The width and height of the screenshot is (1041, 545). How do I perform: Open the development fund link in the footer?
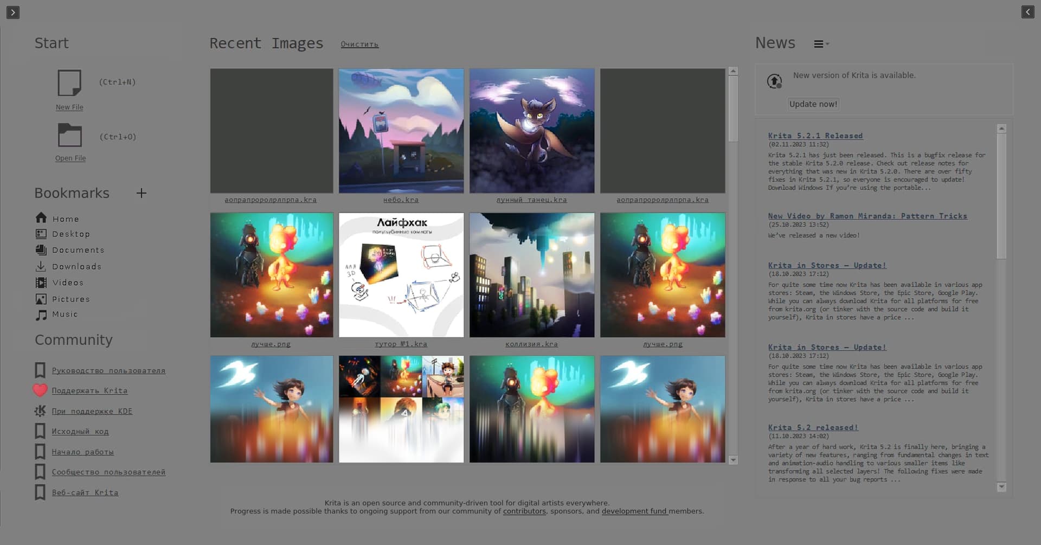(634, 511)
